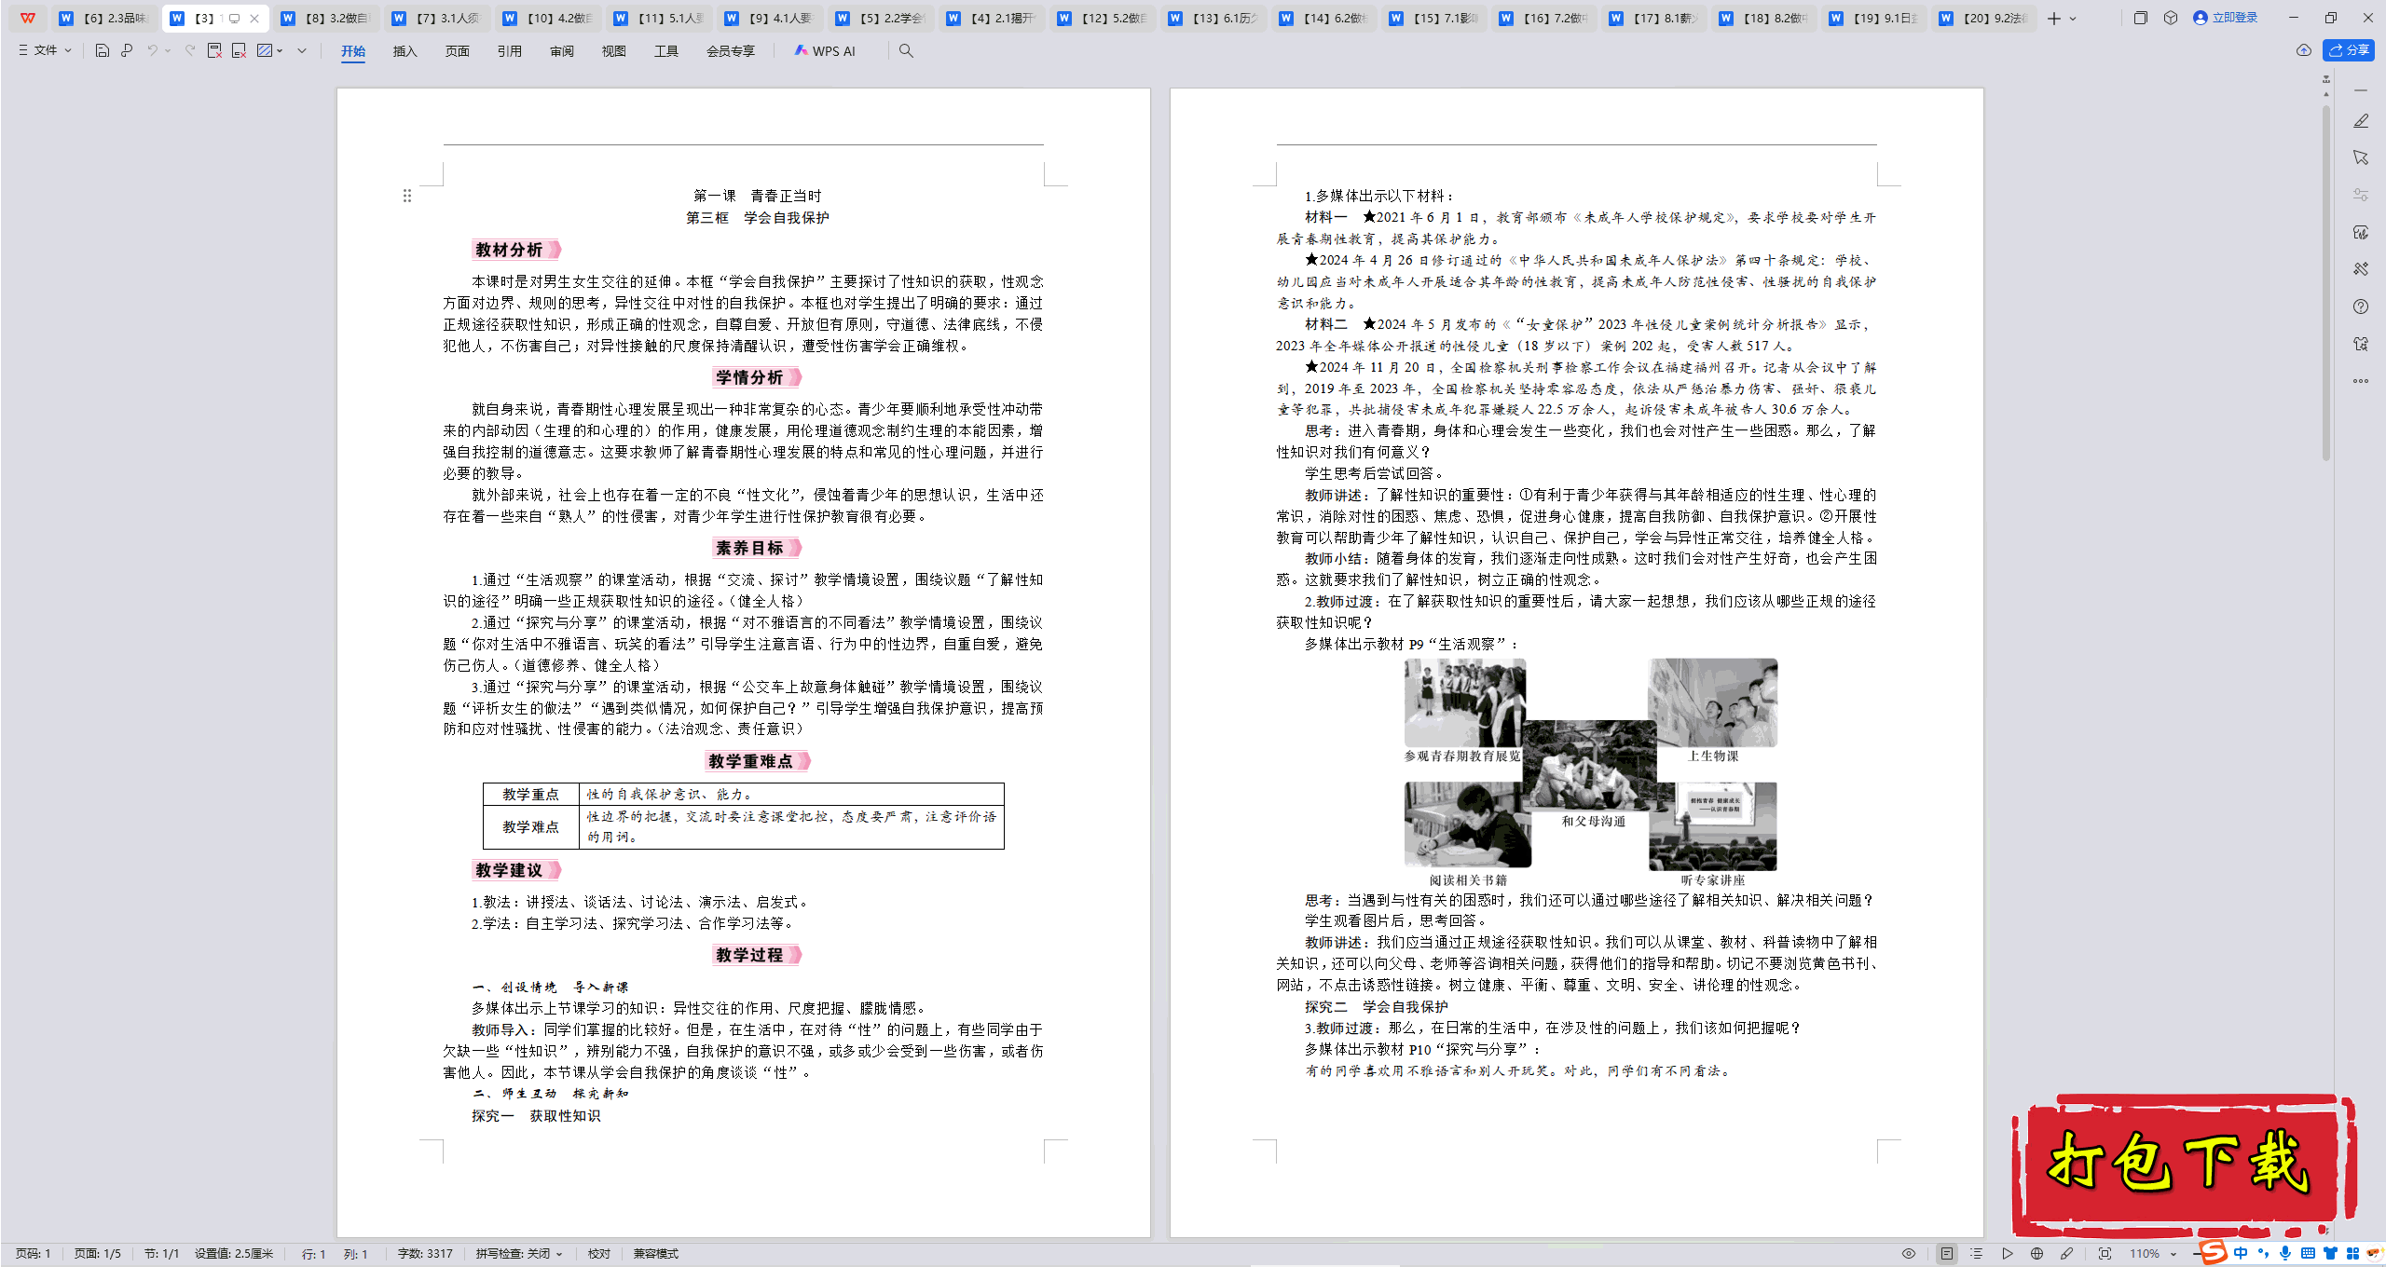The height and width of the screenshot is (1267, 2386).
Task: Click the settings sliders icon in right sidebar
Action: point(2360,195)
